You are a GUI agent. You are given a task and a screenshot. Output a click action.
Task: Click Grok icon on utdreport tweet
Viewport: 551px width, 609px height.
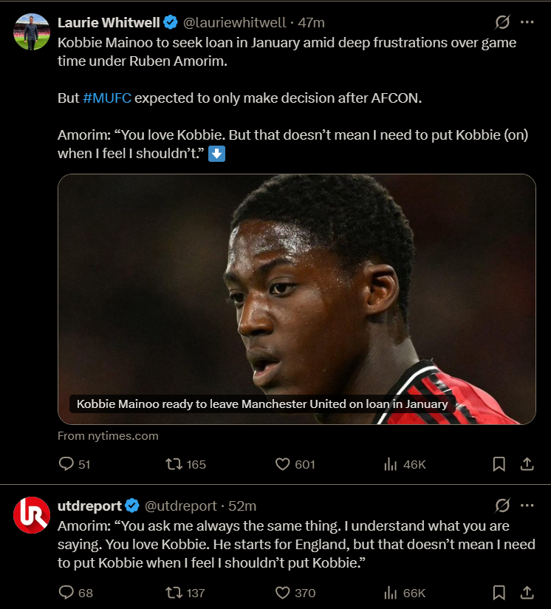502,506
